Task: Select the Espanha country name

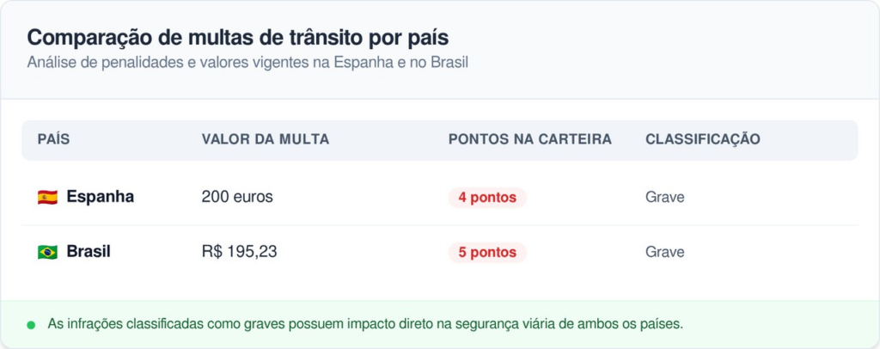Action: point(100,197)
